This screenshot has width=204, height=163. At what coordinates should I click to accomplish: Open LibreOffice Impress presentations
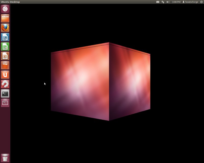(x=5, y=56)
